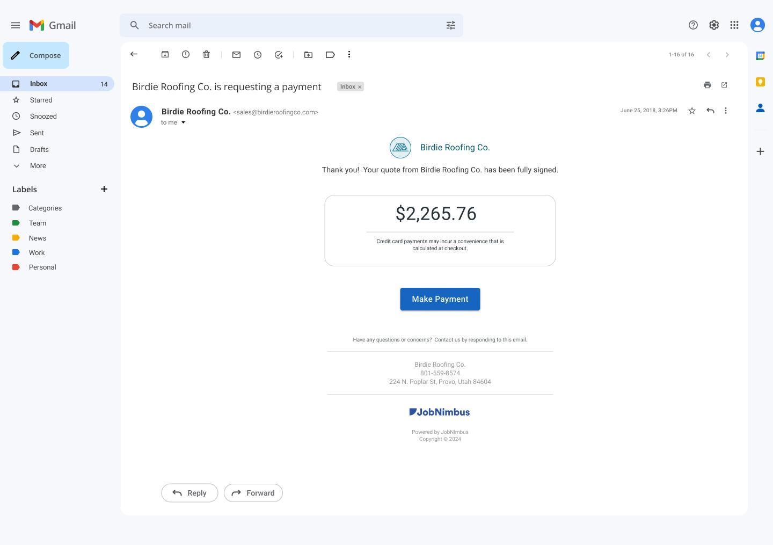Select the Categories label
The width and height of the screenshot is (773, 545).
pyautogui.click(x=45, y=208)
